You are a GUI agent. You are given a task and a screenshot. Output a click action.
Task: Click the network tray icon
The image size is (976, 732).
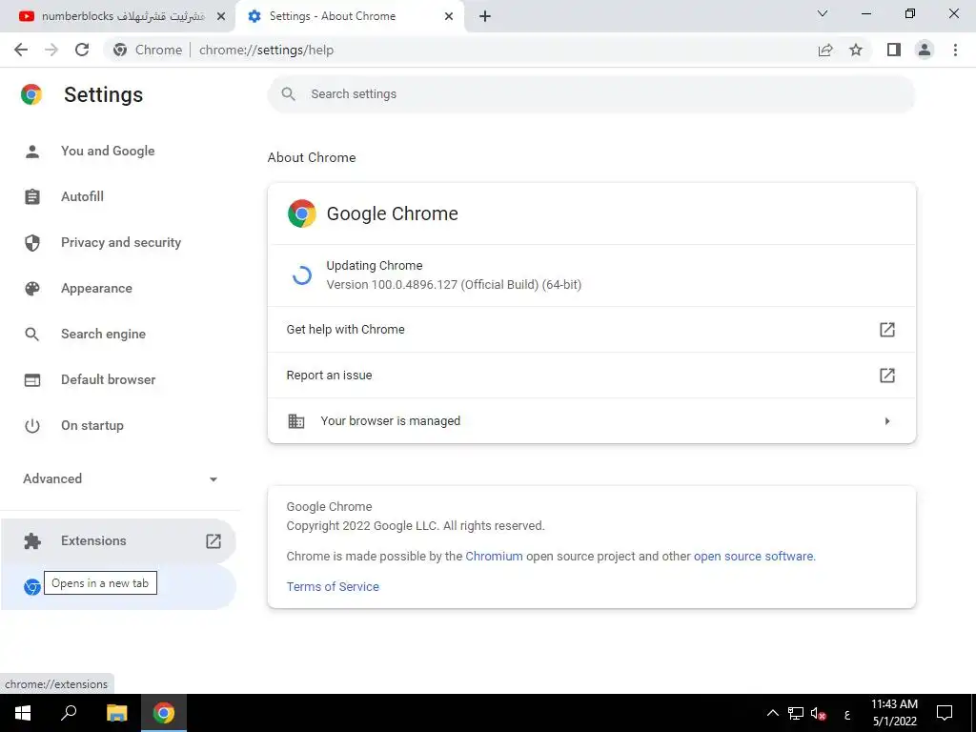point(796,713)
